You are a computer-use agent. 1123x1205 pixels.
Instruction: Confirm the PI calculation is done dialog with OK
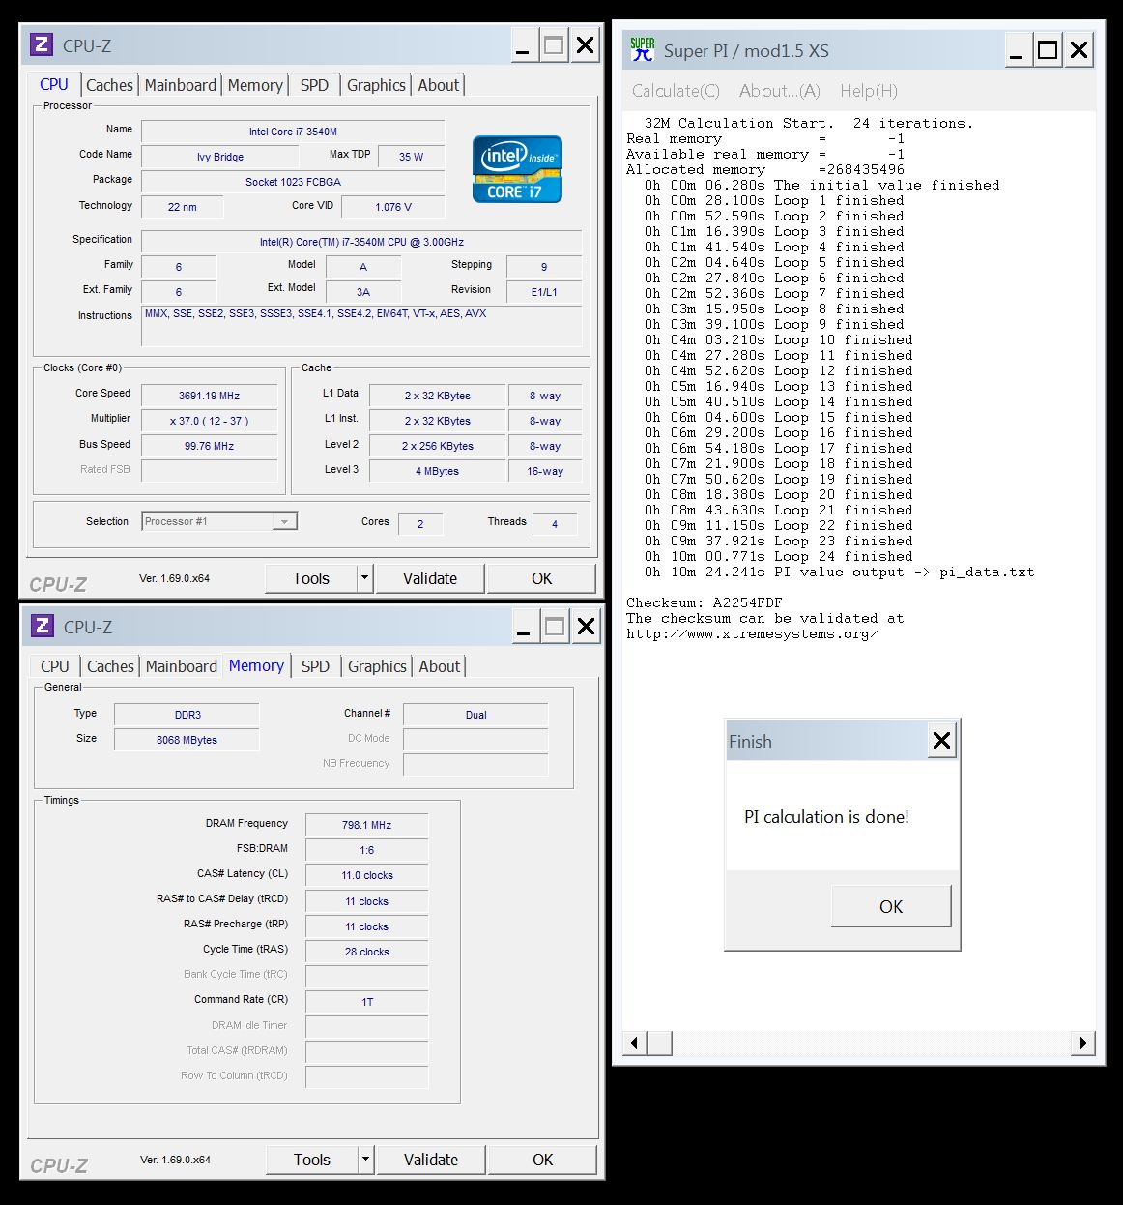(891, 906)
